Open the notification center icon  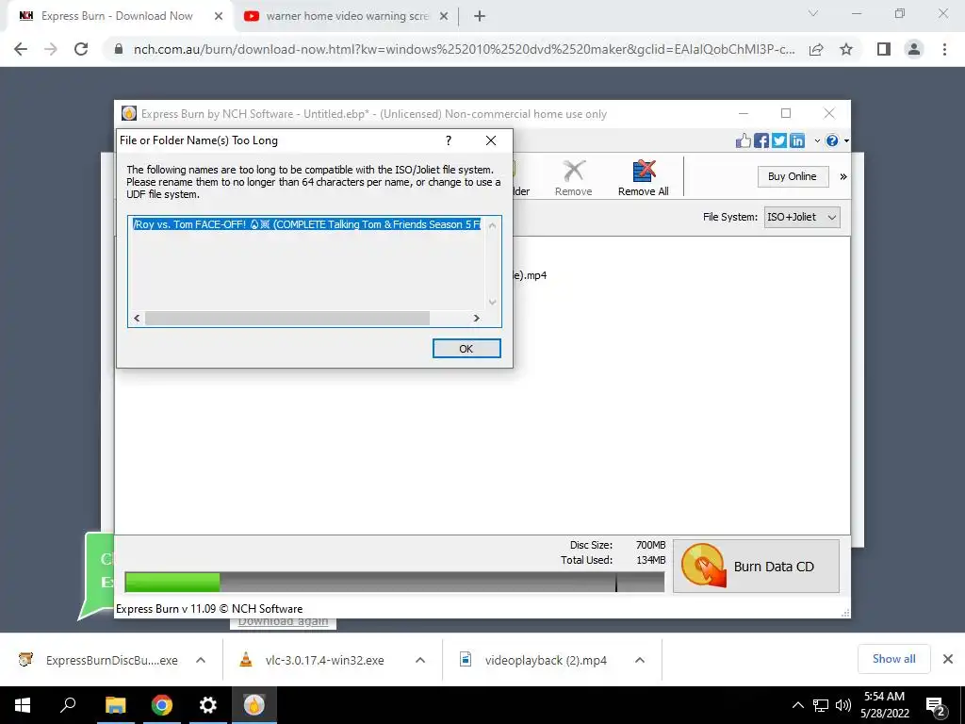[x=936, y=706]
